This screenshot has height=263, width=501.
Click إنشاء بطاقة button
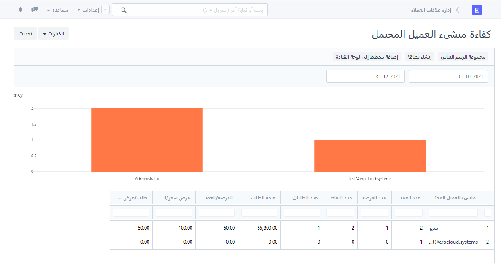tap(420, 57)
